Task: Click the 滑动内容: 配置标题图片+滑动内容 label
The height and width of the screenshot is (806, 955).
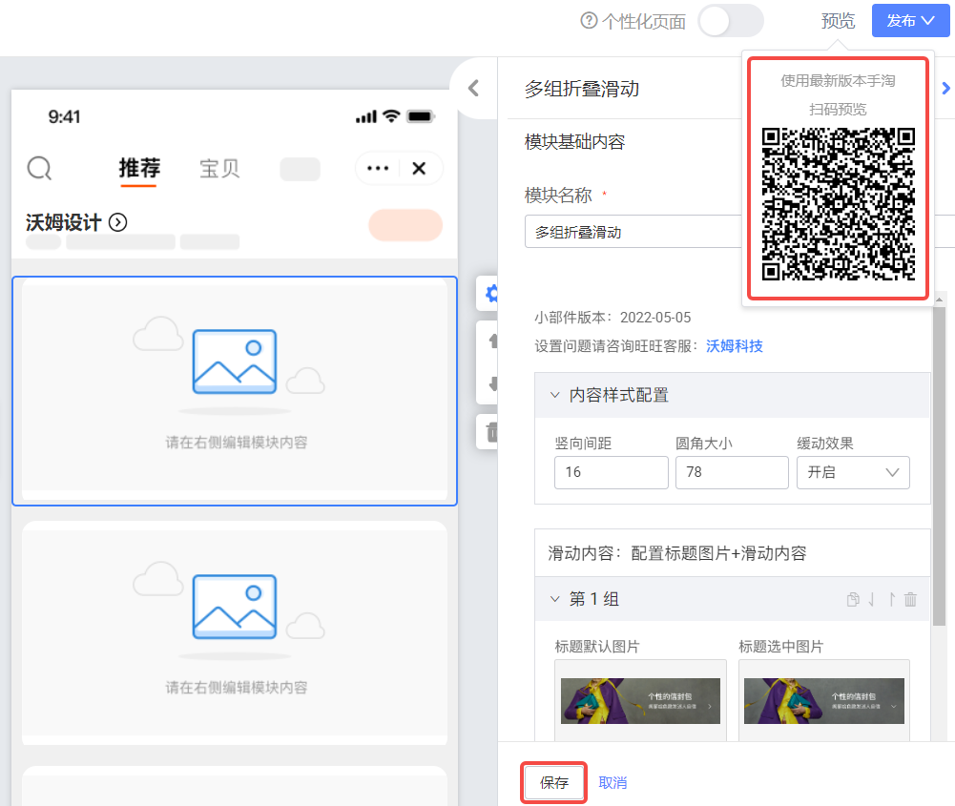Action: tap(676, 553)
